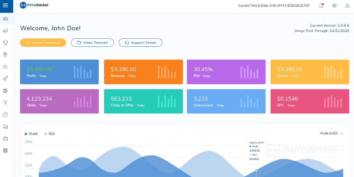Open the Profit & ROI chart dropdown
Screen dimensions: 354x177
332,133
